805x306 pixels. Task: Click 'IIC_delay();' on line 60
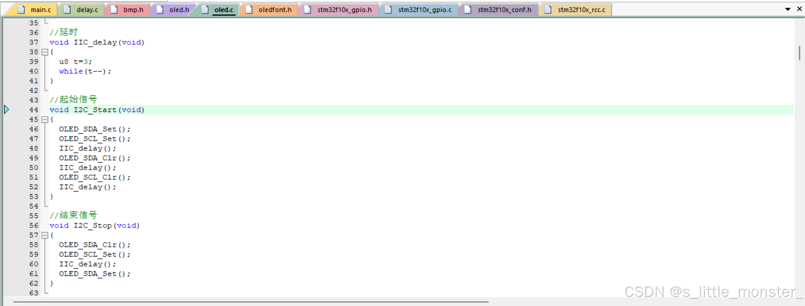click(87, 264)
